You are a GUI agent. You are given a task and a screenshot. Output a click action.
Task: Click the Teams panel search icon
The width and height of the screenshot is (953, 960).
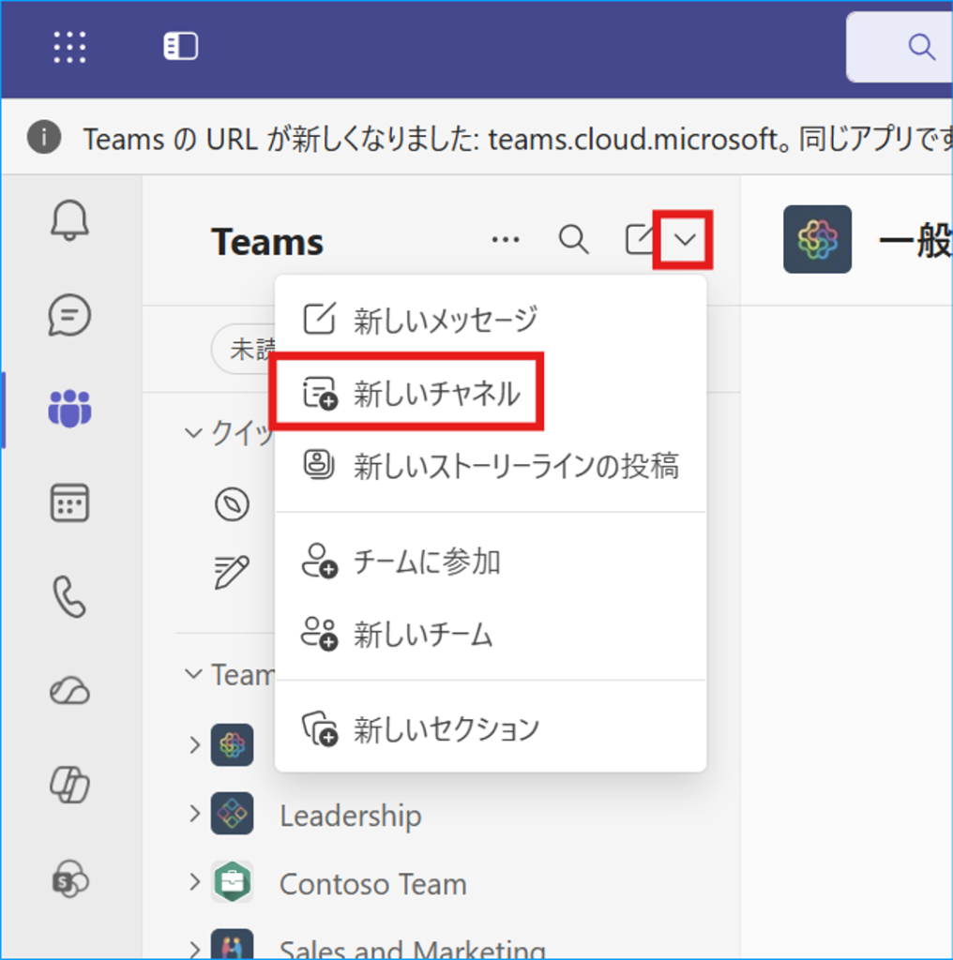click(x=574, y=239)
